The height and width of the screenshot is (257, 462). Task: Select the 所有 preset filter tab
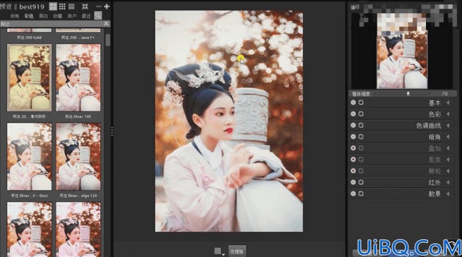point(14,16)
